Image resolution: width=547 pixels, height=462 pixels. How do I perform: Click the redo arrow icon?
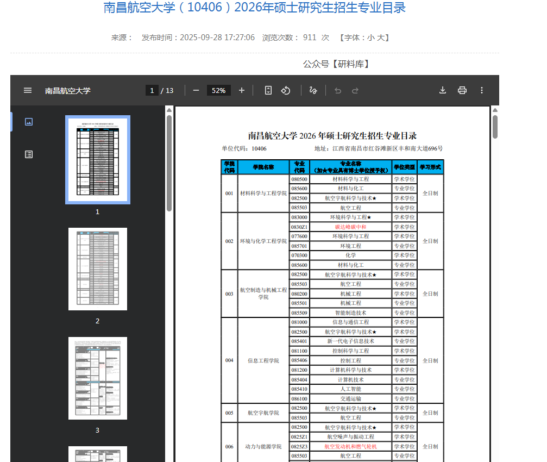tap(355, 90)
